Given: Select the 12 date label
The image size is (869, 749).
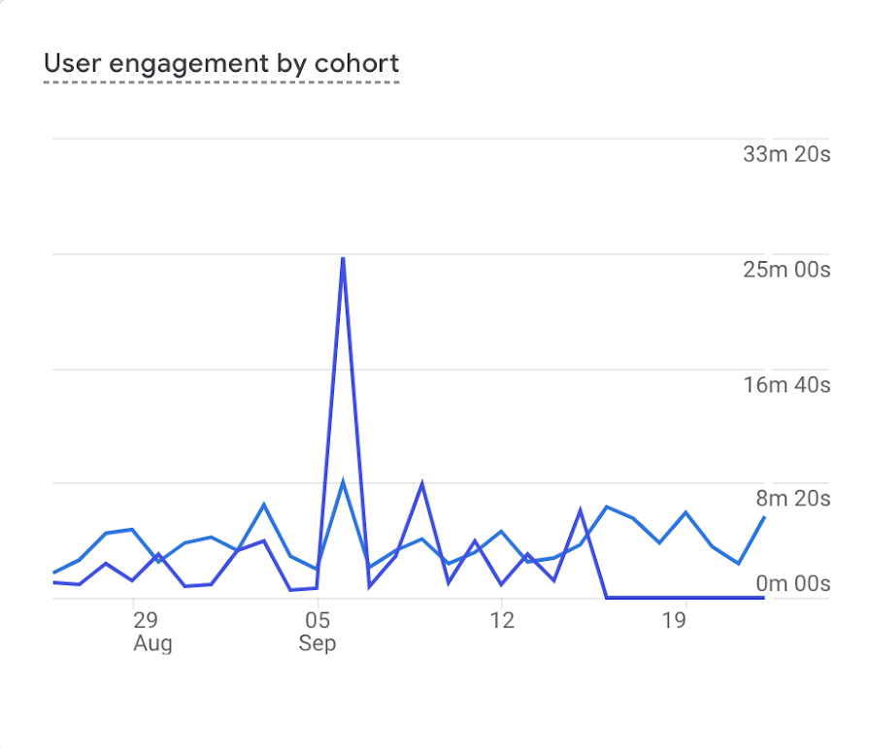Looking at the screenshot, I should point(501,619).
